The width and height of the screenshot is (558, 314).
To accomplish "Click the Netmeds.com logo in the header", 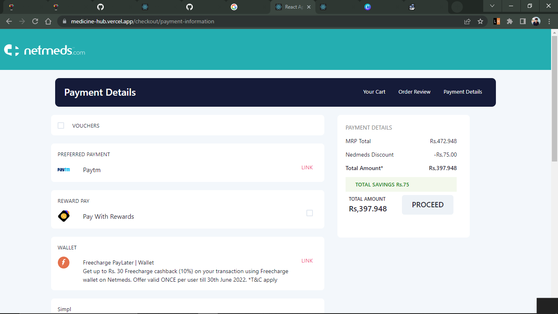I will coord(44,49).
